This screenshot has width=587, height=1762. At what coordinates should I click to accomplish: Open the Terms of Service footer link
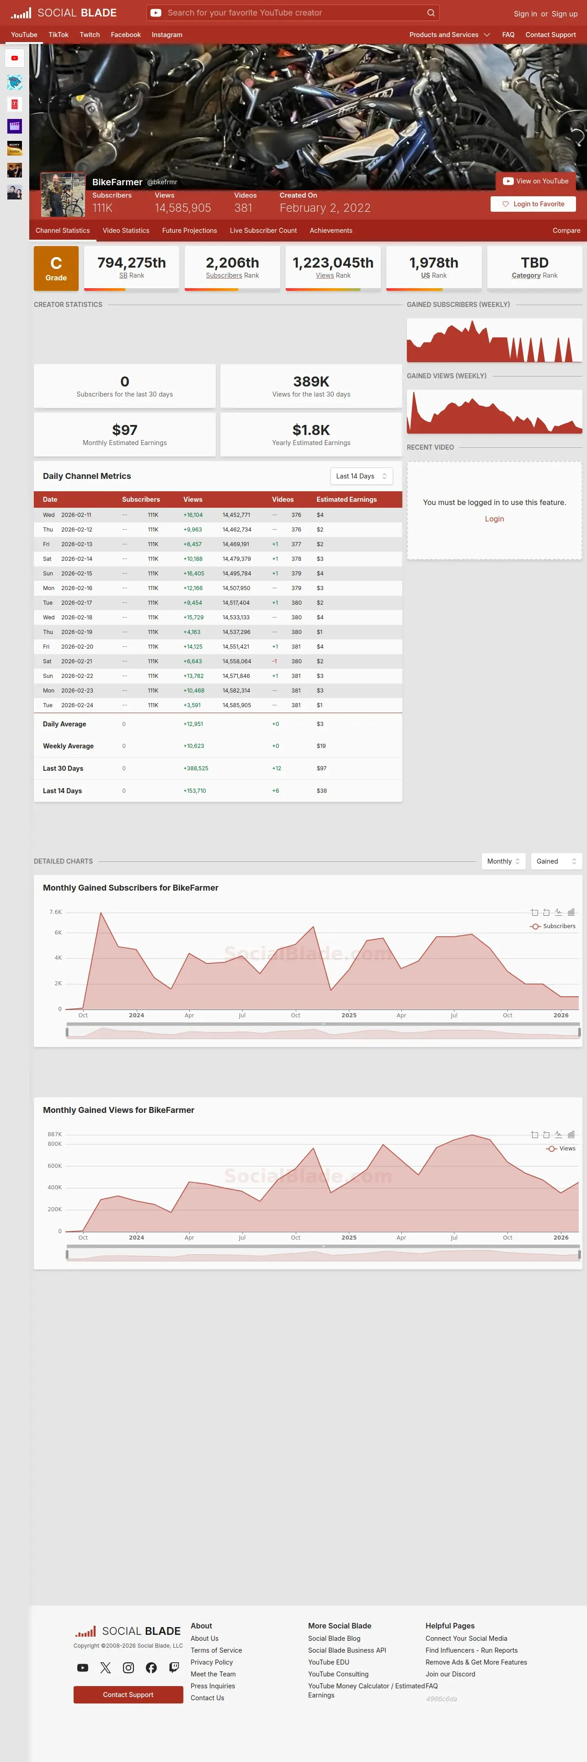pos(216,1650)
